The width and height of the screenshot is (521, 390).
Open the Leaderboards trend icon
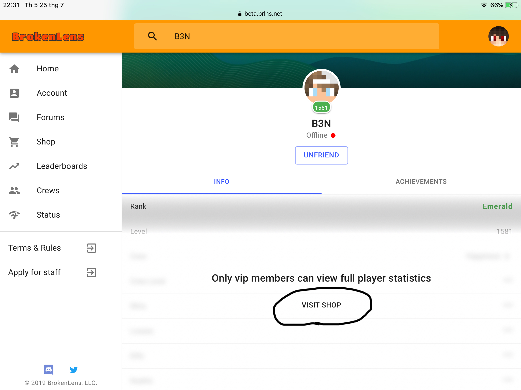[x=14, y=166]
